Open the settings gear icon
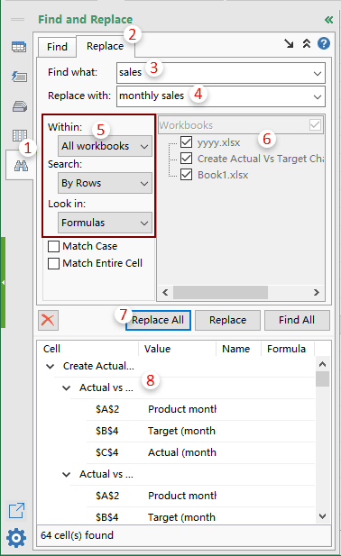The image size is (341, 556). 16,538
